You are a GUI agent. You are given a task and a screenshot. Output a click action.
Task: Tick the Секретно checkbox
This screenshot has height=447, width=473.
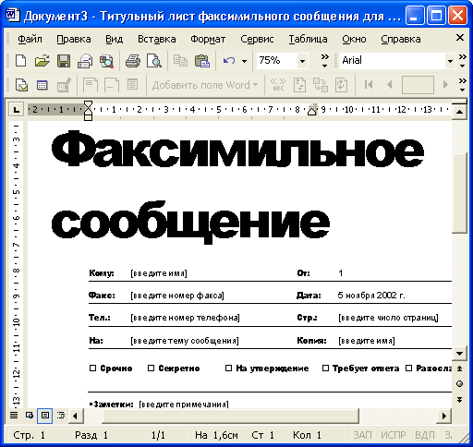tap(151, 368)
